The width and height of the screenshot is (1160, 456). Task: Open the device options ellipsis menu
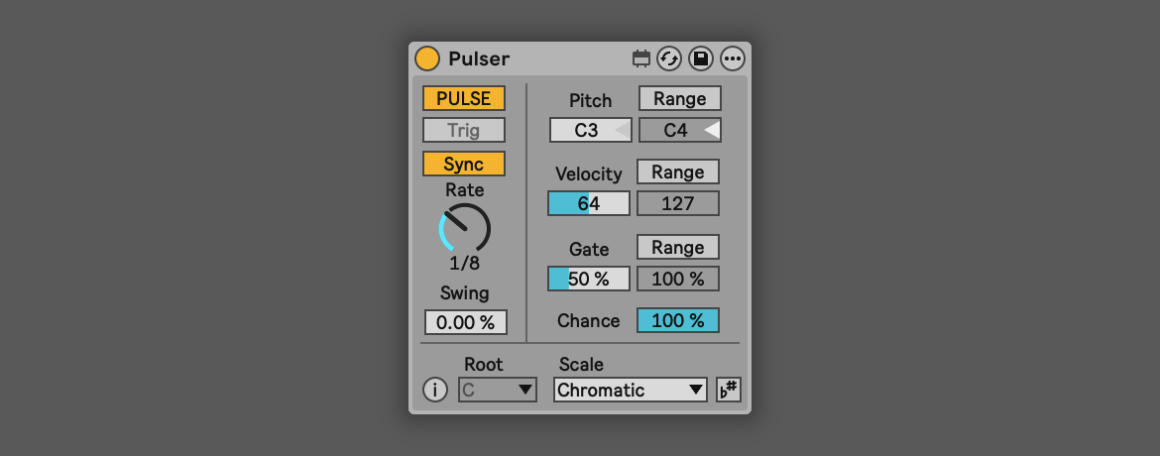733,58
